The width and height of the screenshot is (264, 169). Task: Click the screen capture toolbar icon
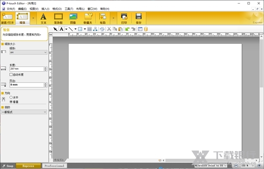tap(102, 29)
